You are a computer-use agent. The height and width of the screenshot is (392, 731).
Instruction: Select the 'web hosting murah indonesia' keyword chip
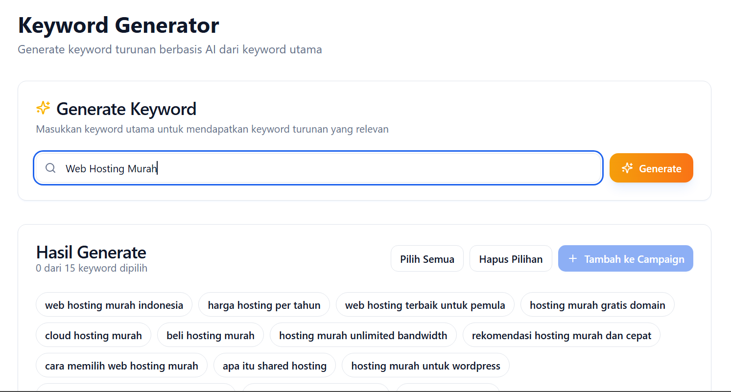(114, 305)
